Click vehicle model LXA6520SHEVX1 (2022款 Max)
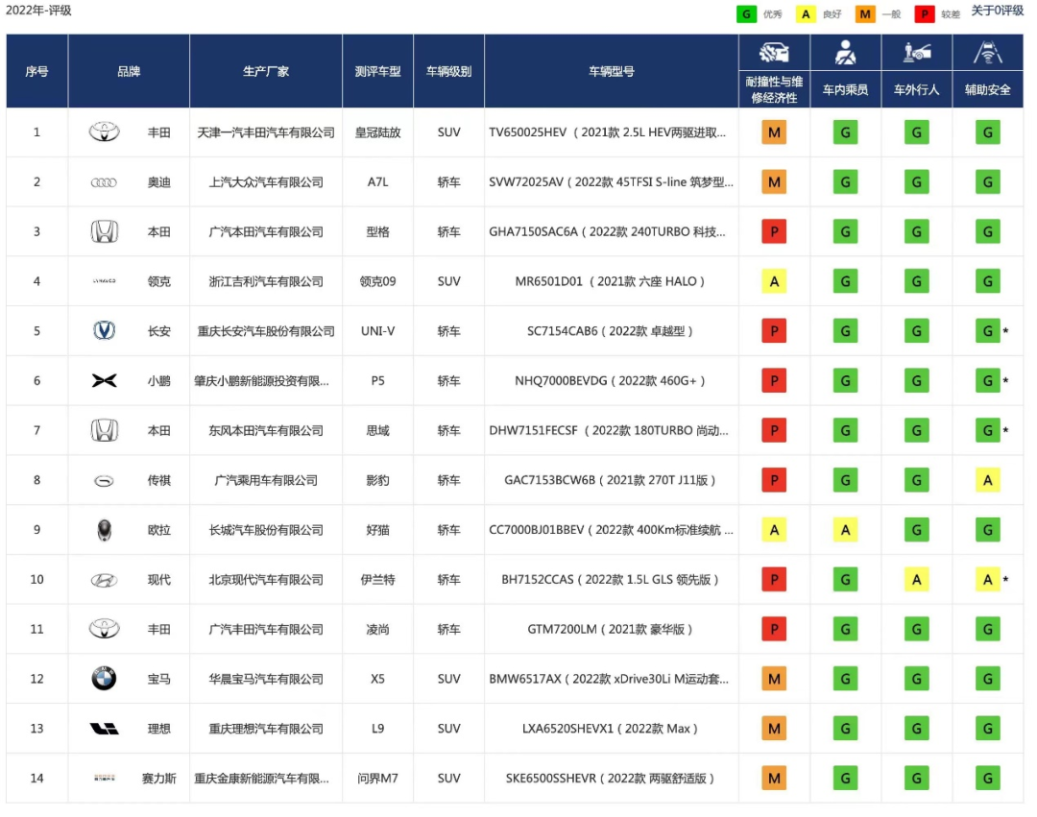1037x817 pixels. point(611,729)
